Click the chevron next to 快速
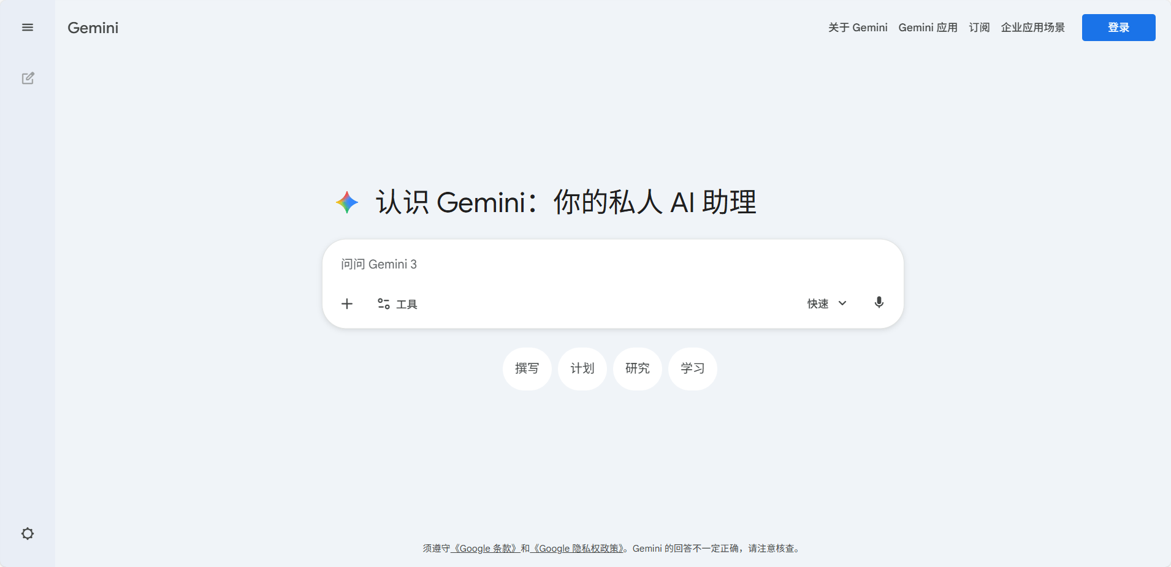 842,303
